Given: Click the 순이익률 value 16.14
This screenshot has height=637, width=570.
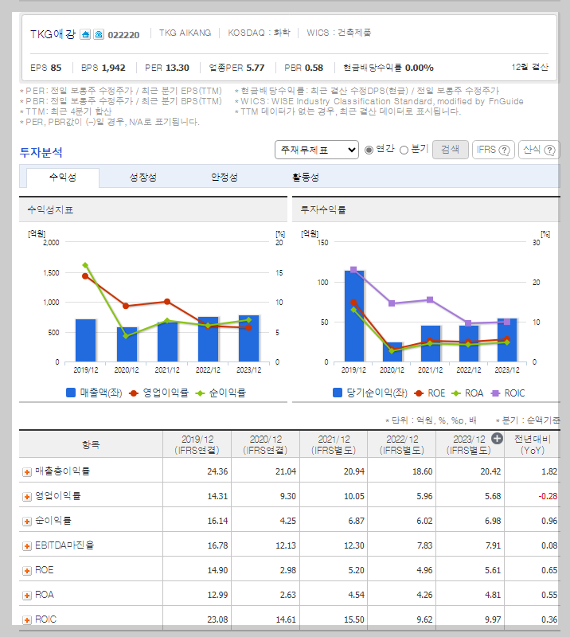Looking at the screenshot, I should (217, 522).
